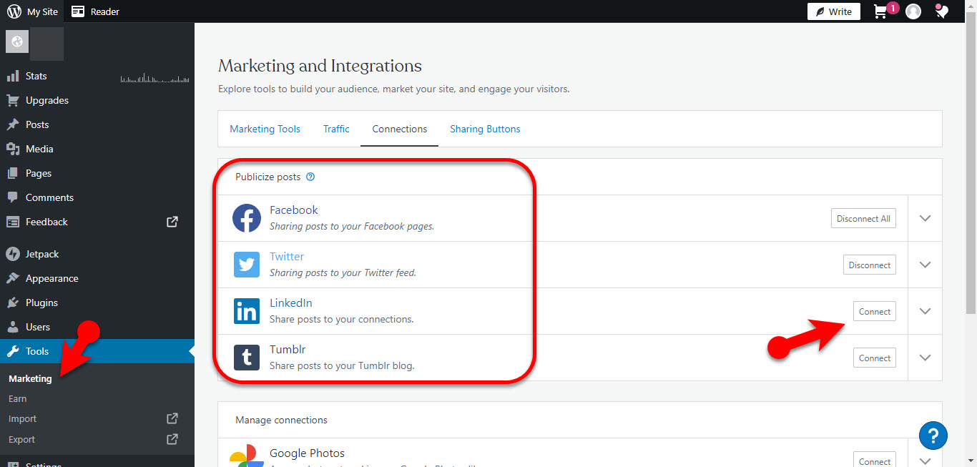Image resolution: width=977 pixels, height=467 pixels.
Task: Click the Stats sparkline chart
Action: (154, 77)
